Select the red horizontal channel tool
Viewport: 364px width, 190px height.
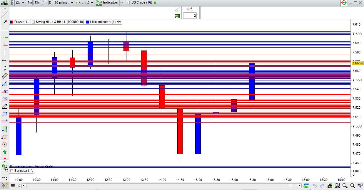[4, 122]
